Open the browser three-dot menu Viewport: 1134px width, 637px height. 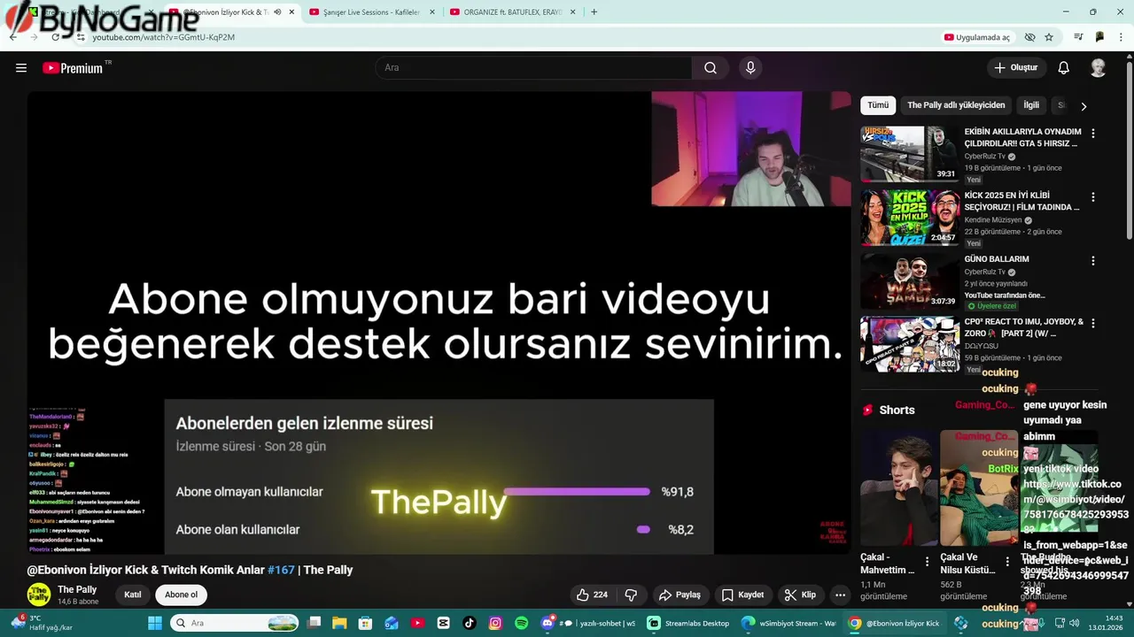click(x=1122, y=37)
